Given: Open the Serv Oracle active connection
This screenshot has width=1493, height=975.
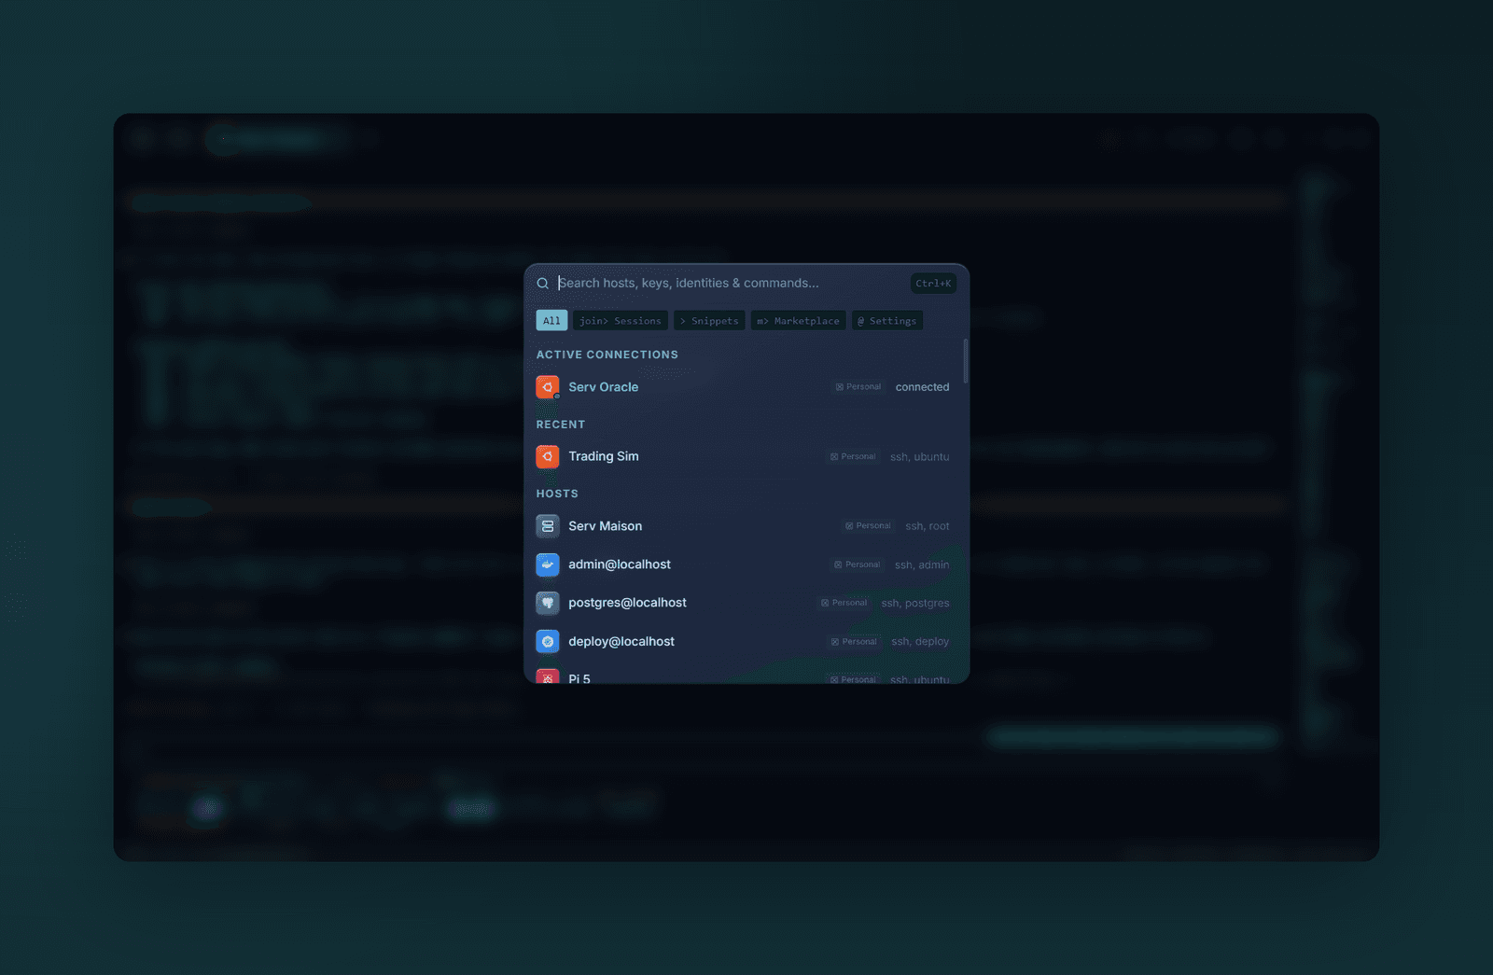Looking at the screenshot, I should 746,387.
